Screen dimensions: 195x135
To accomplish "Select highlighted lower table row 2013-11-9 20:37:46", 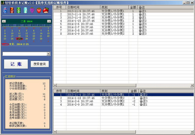I will pos(123,95).
